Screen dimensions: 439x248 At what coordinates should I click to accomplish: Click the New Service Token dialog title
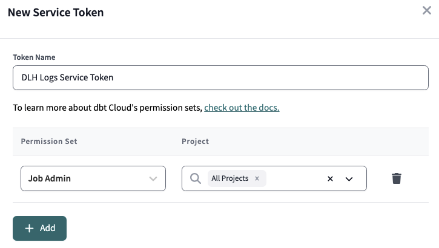point(56,13)
